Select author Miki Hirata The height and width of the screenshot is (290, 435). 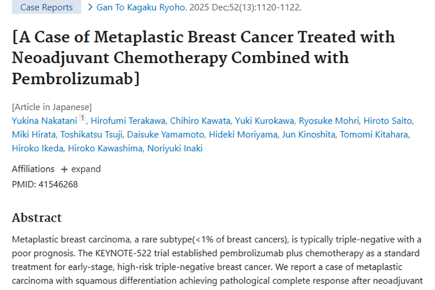32,135
